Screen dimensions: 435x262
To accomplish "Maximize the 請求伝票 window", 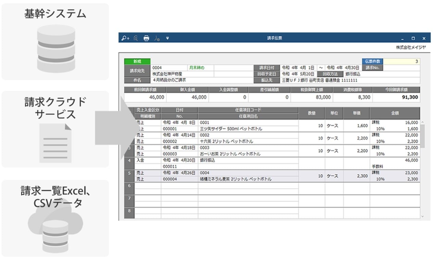I will pos(413,39).
